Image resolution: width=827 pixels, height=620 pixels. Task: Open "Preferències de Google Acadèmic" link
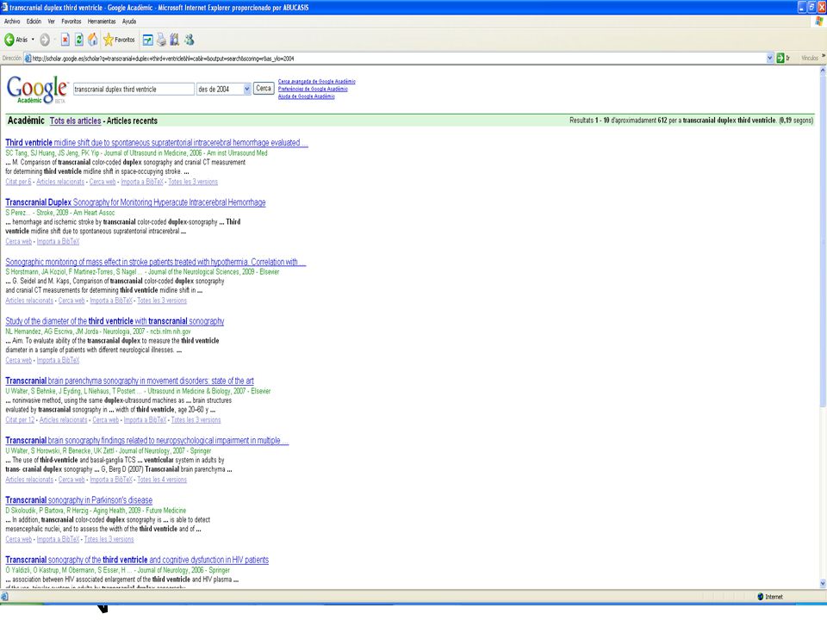(x=313, y=89)
